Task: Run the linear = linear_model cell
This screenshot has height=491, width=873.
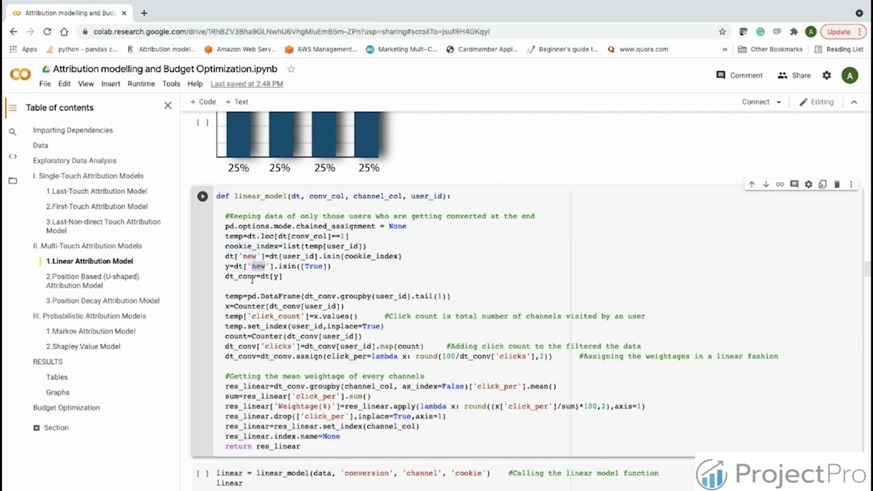Action: [203, 473]
